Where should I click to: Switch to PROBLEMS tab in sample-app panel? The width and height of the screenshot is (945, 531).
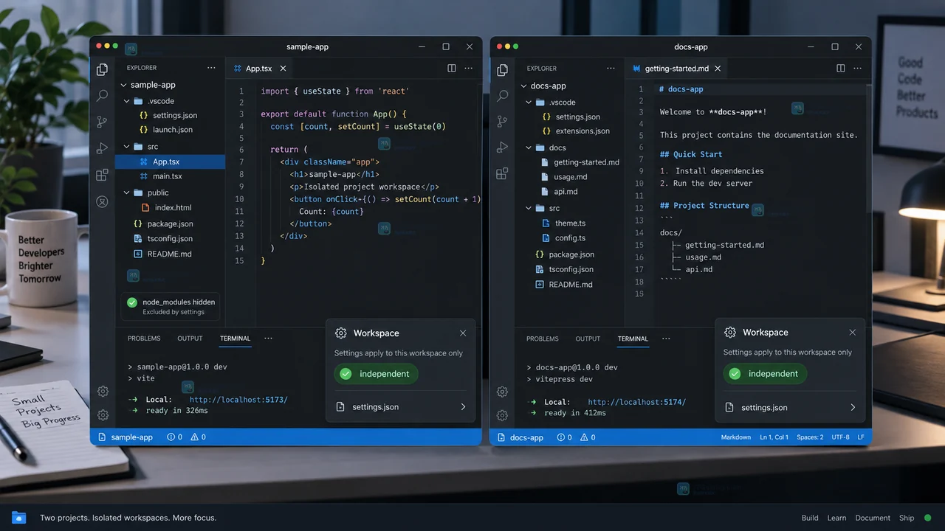144,339
